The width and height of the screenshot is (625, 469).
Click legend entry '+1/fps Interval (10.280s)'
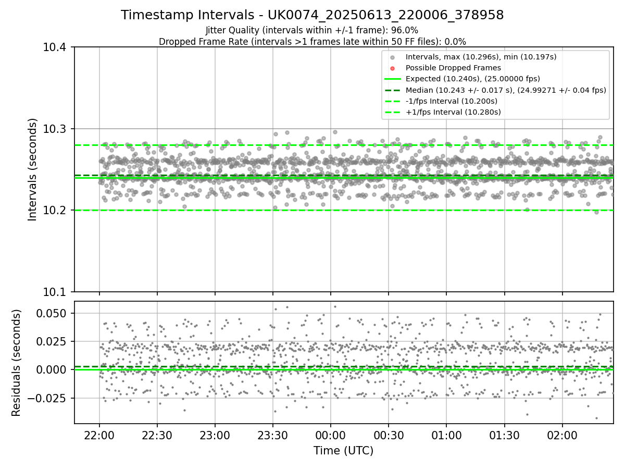(x=453, y=112)
